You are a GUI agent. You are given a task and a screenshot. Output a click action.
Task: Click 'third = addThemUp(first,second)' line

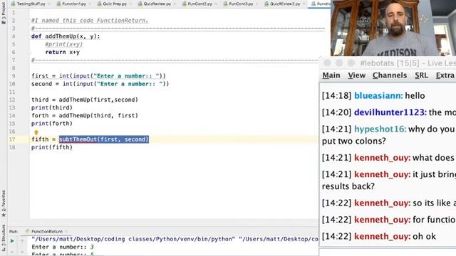point(85,100)
